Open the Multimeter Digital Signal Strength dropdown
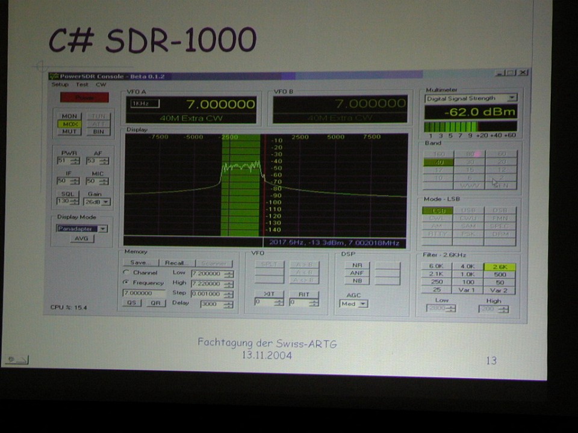This screenshot has height=433, width=578. coord(470,98)
